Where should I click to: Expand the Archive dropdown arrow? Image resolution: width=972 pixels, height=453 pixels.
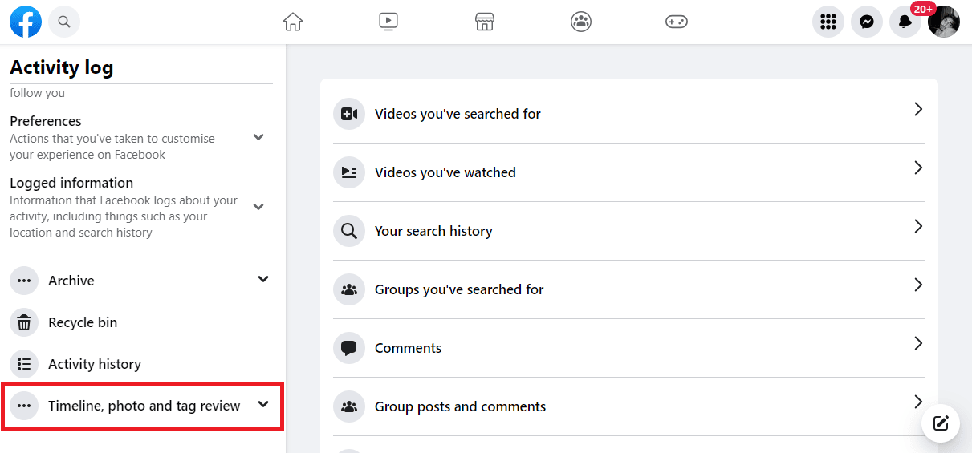263,280
